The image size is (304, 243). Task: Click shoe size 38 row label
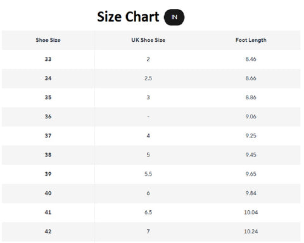click(48, 155)
